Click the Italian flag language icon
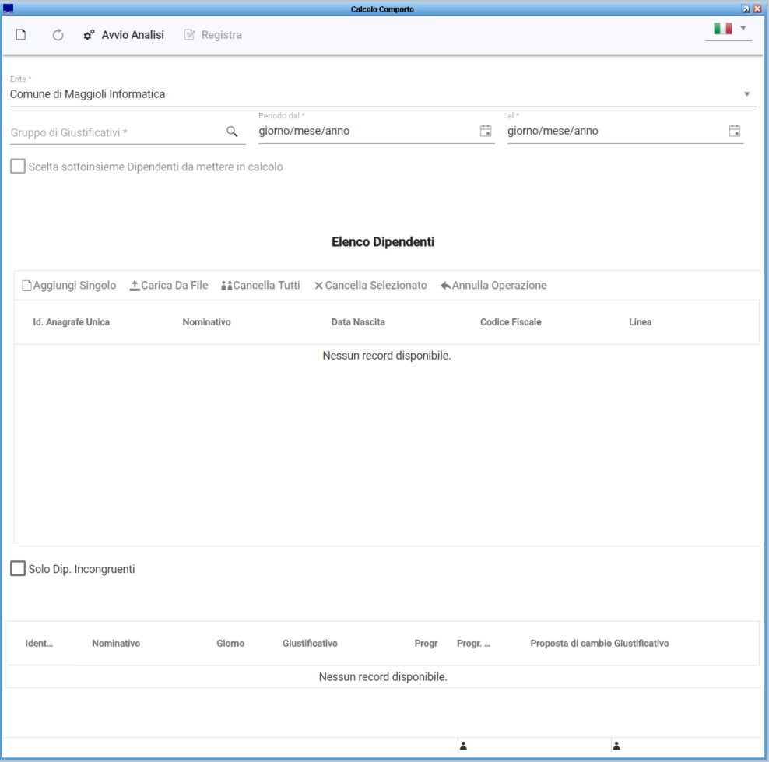This screenshot has height=762, width=769. 722,29
